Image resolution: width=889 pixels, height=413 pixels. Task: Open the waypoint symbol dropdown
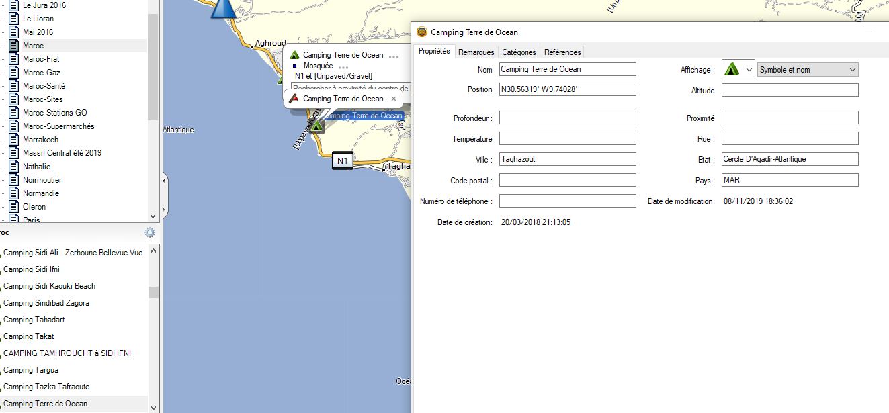pos(738,69)
